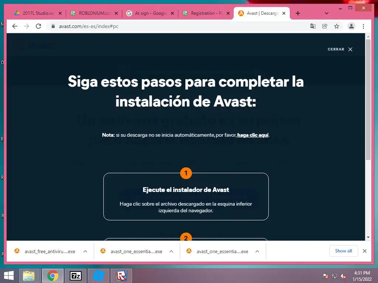Image resolution: width=378 pixels, height=283 pixels.
Task: Switch to the Registration tab
Action: 203,13
